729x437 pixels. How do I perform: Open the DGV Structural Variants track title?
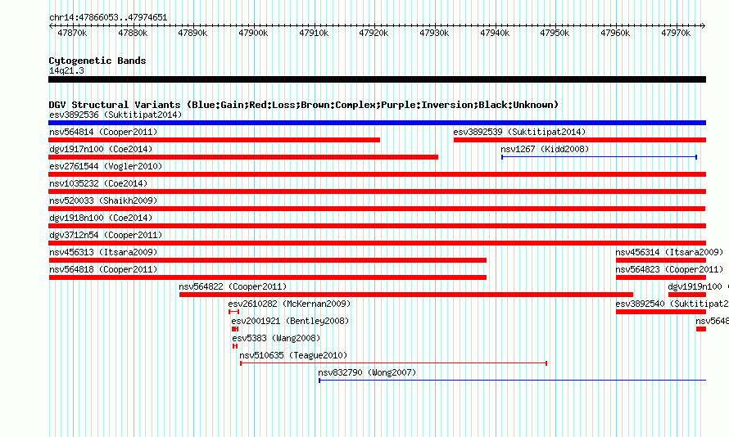pos(303,105)
